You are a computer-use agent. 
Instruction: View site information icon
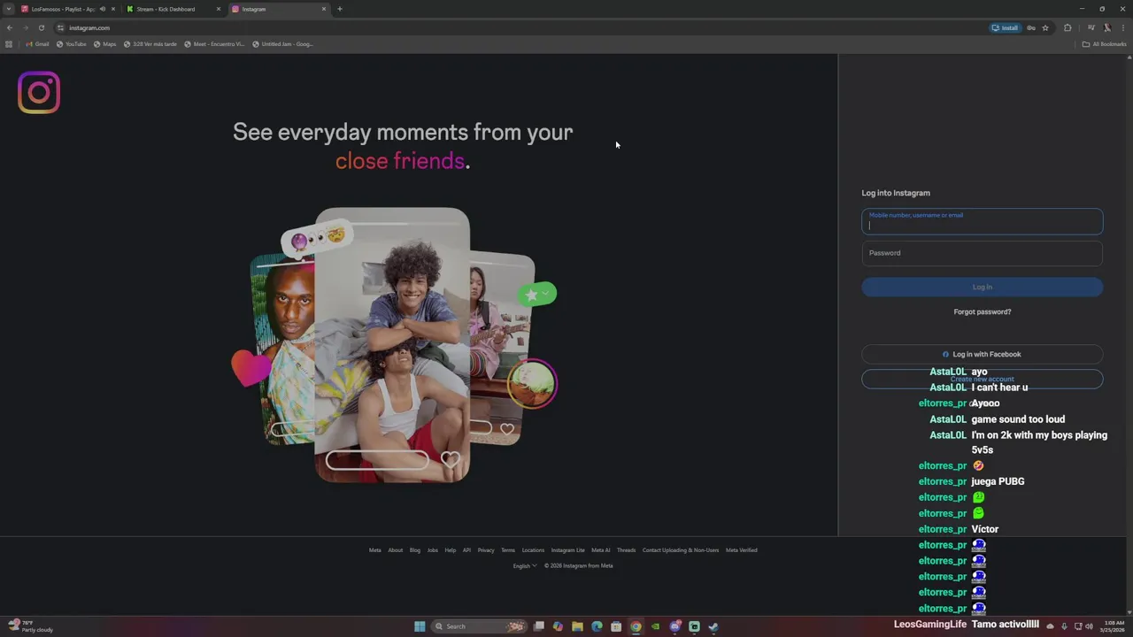point(61,27)
